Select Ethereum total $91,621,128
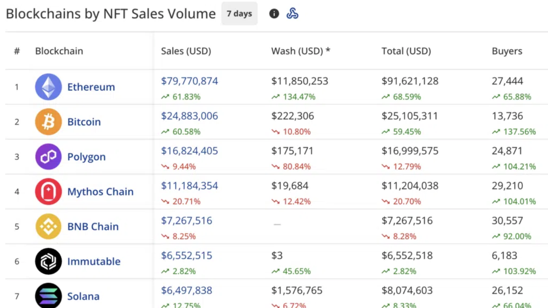The image size is (548, 308). [410, 81]
